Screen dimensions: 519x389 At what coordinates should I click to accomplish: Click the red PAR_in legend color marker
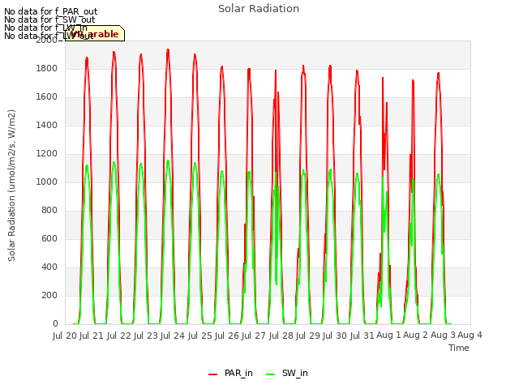(x=212, y=374)
